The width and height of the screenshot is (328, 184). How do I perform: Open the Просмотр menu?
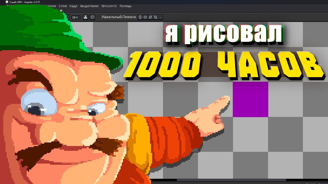[x=109, y=6]
